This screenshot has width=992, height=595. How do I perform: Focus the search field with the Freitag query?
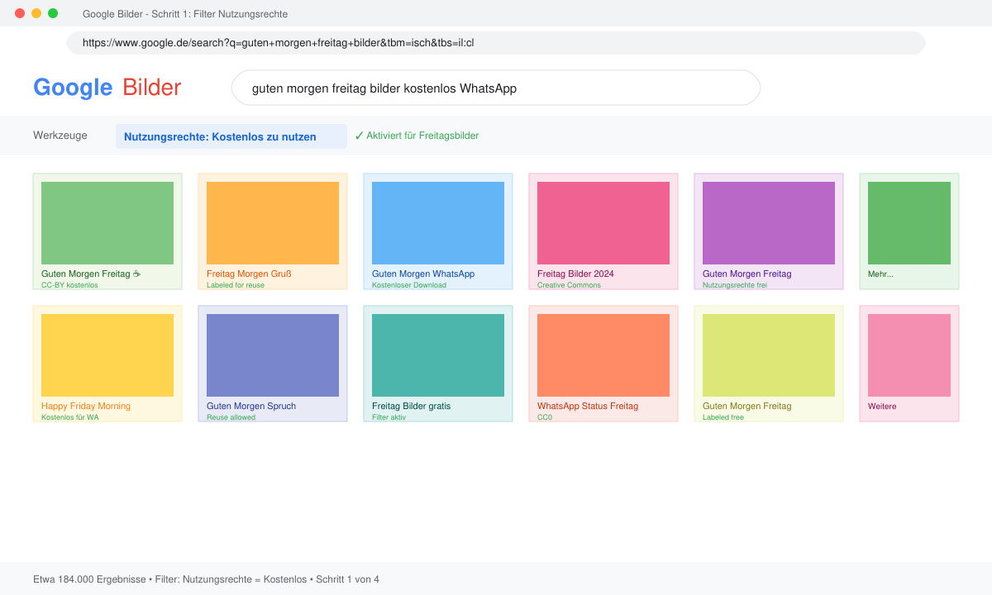pos(496,88)
